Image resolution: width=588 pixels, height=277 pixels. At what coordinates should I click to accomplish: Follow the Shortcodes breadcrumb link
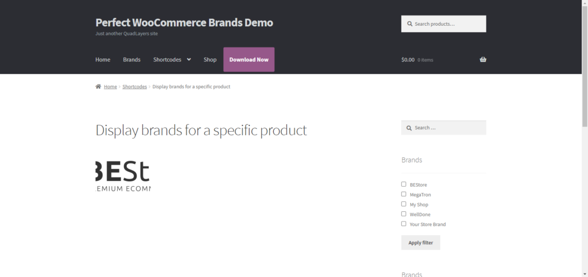134,87
